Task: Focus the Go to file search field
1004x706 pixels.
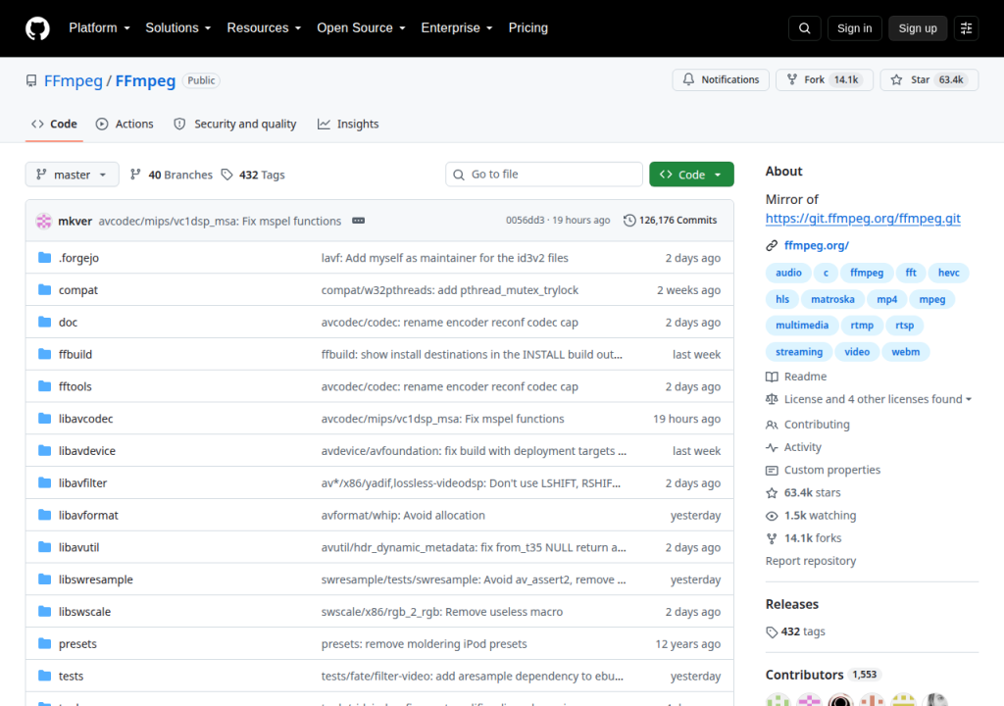Action: 544,175
